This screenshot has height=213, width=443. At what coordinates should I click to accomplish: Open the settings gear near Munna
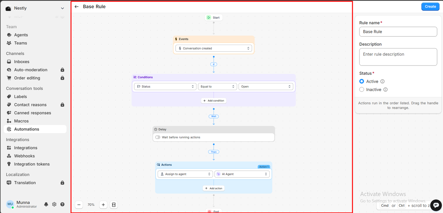[x=54, y=204]
